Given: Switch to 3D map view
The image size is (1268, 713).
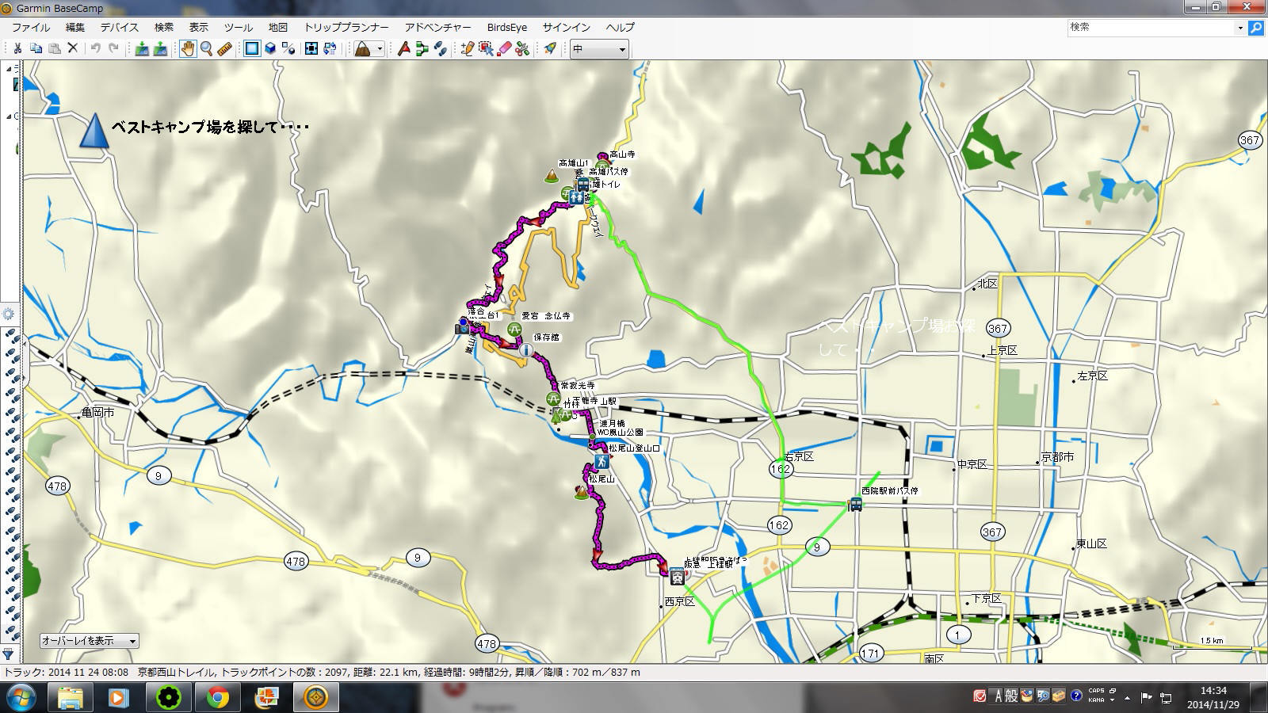Looking at the screenshot, I should (x=270, y=48).
